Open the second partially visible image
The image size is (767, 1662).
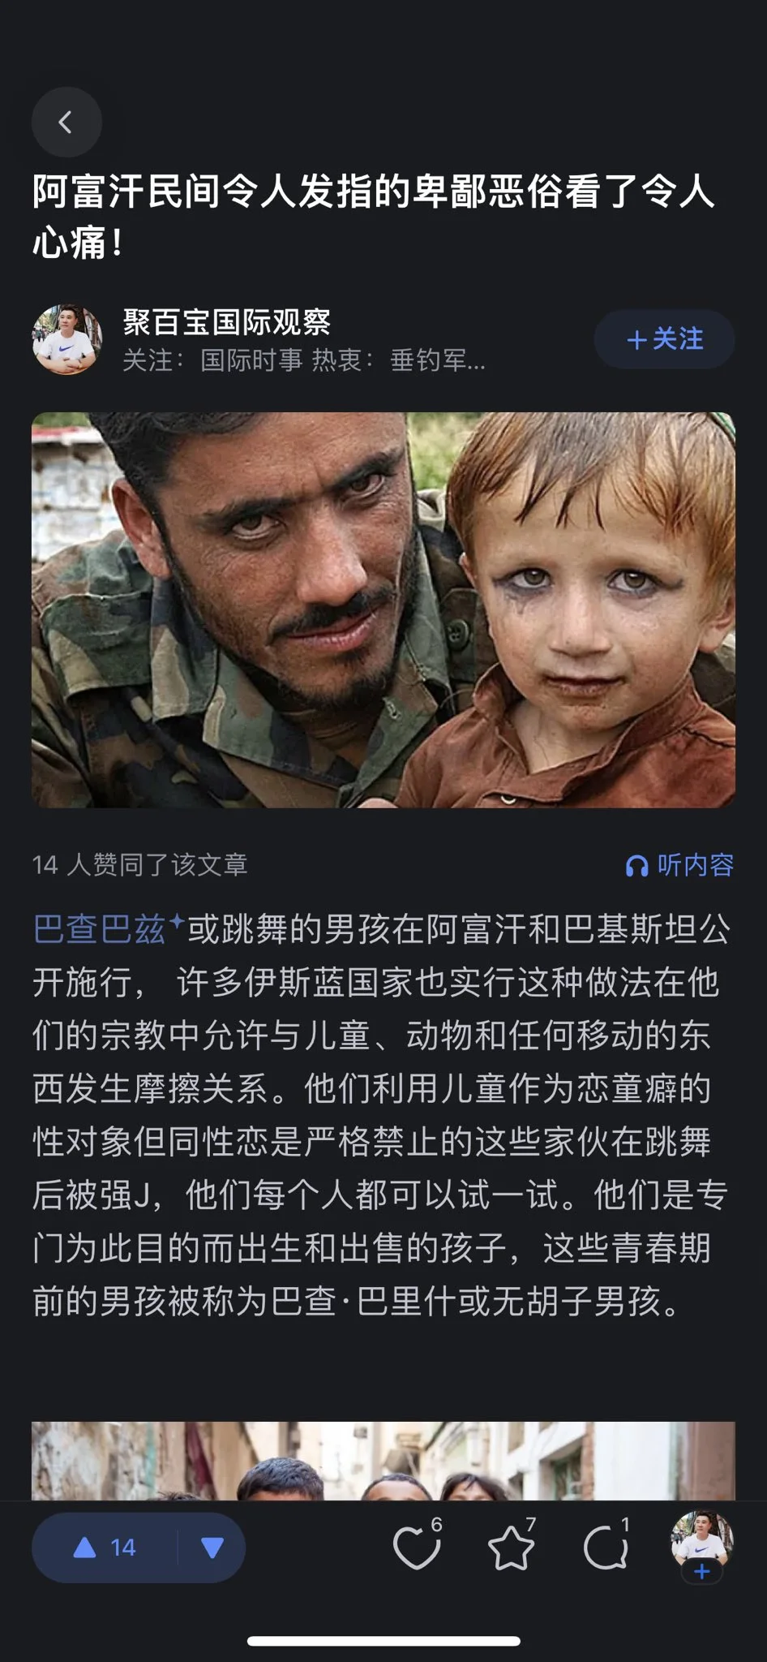click(383, 1460)
